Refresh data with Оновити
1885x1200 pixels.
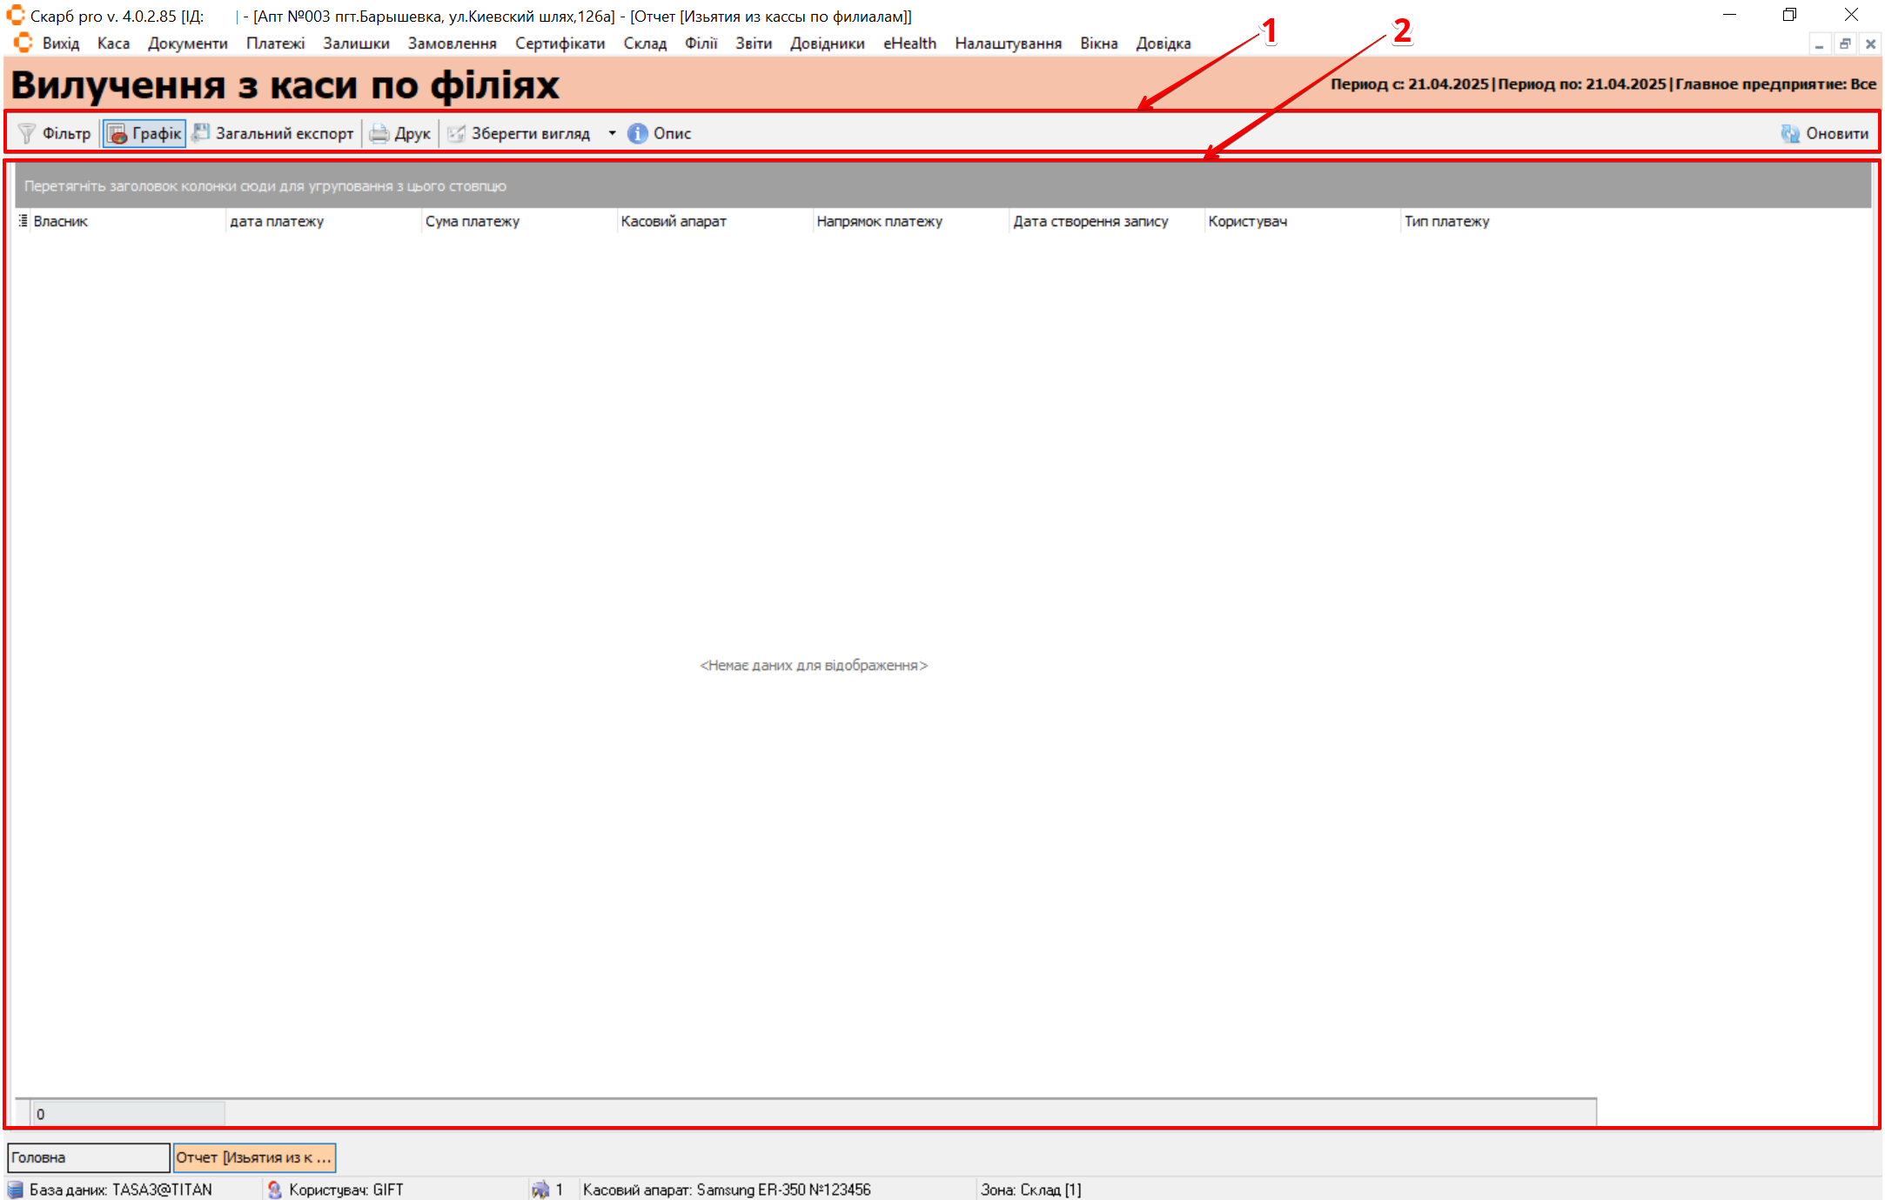pyautogui.click(x=1824, y=133)
